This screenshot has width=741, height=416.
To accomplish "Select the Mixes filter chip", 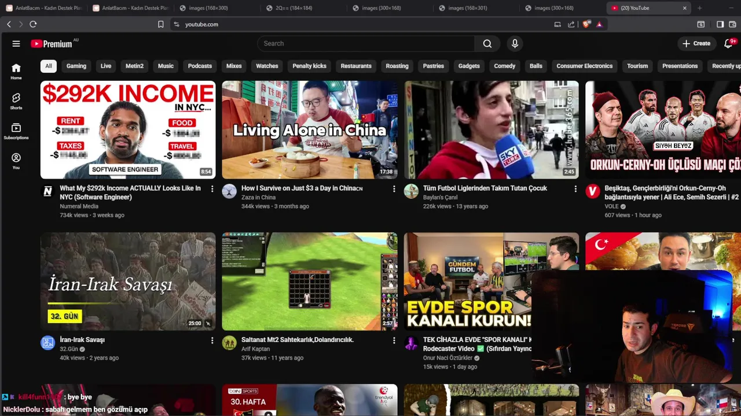I will pyautogui.click(x=234, y=66).
